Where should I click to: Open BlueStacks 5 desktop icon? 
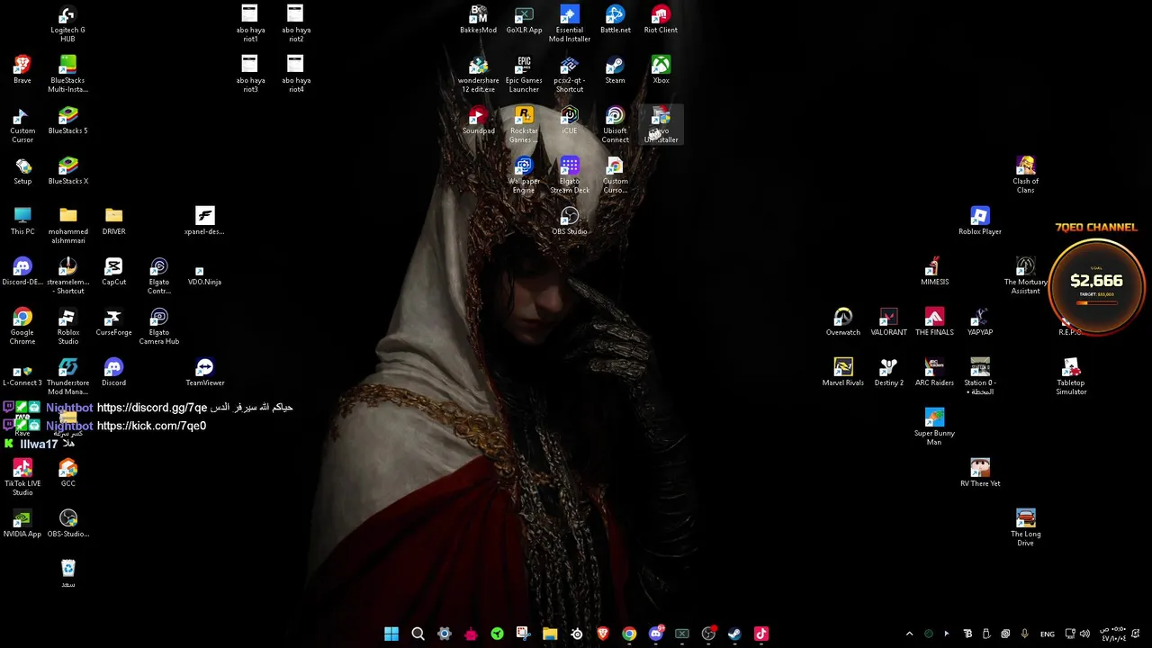(67, 121)
